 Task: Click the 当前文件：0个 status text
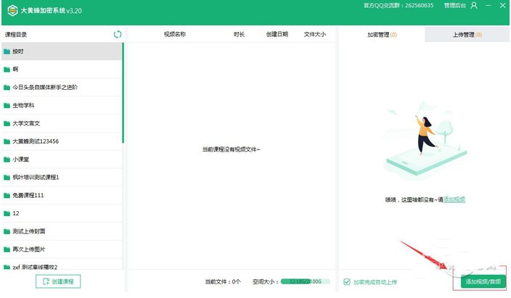[x=223, y=282]
